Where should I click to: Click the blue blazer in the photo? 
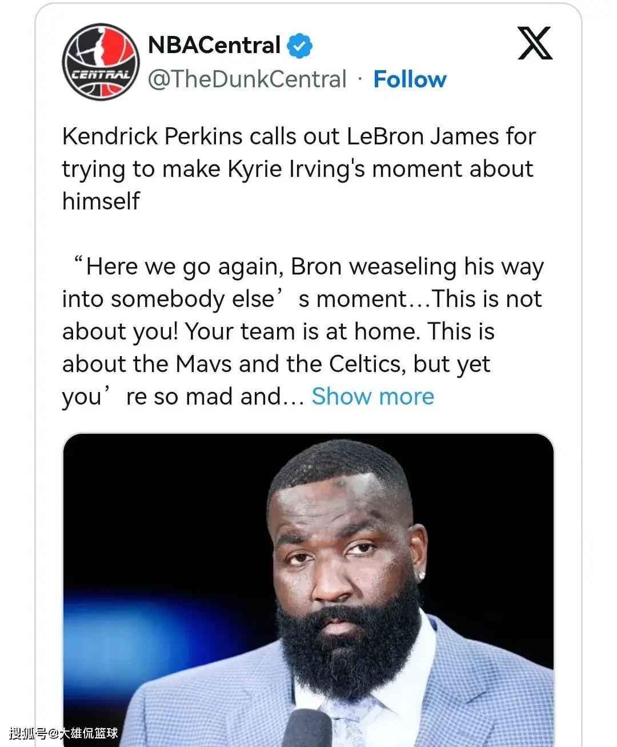(486, 685)
